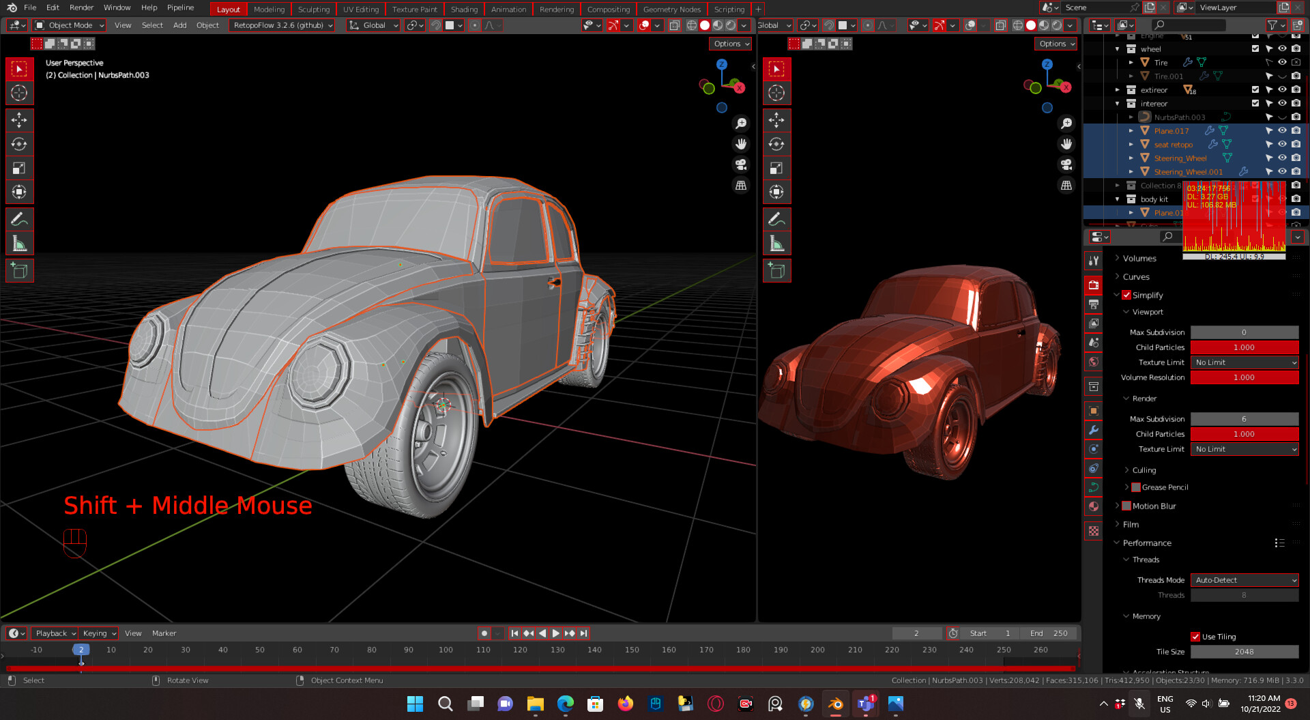This screenshot has width=1310, height=720.
Task: Open the World Properties tab
Action: tap(1093, 362)
